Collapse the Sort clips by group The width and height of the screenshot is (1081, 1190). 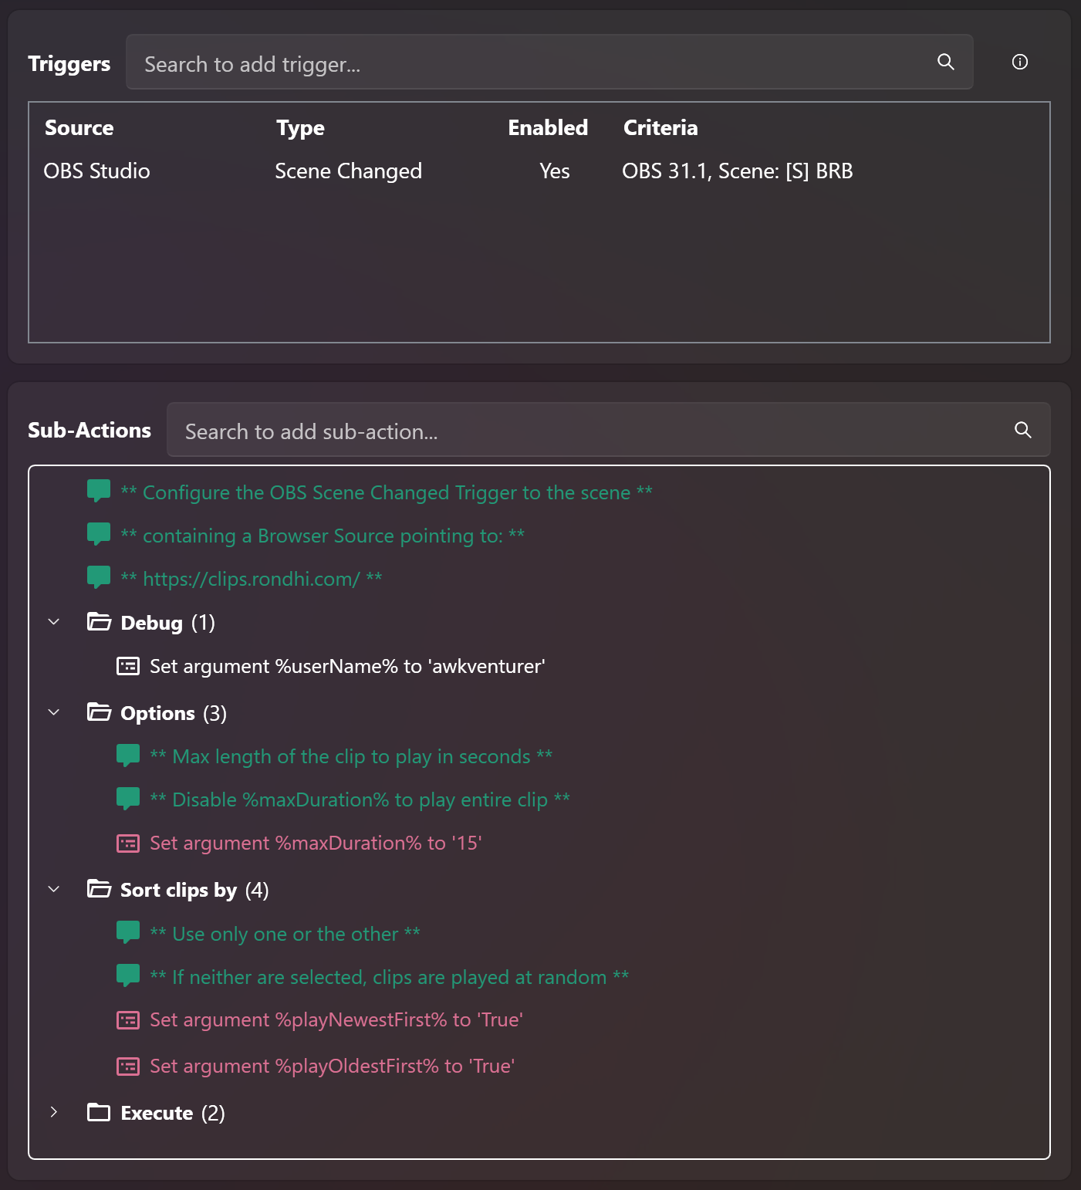[54, 889]
